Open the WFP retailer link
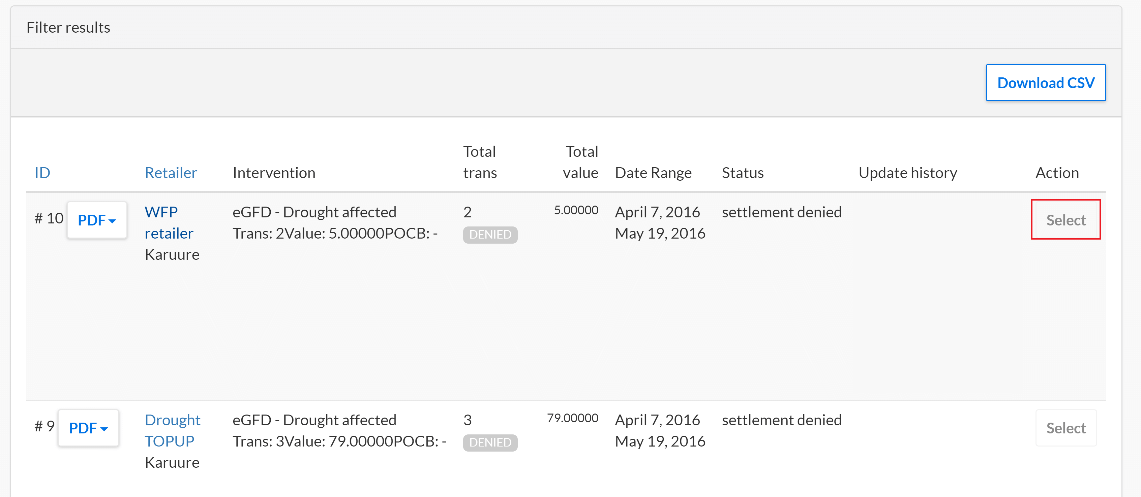The image size is (1141, 497). click(x=169, y=222)
